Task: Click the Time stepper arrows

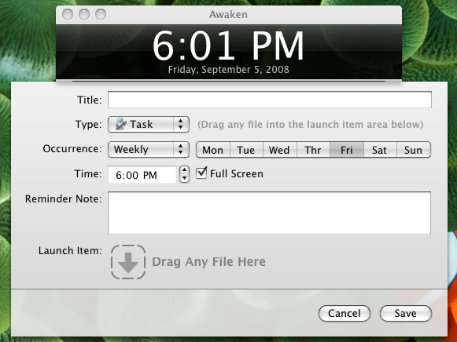Action: point(184,174)
